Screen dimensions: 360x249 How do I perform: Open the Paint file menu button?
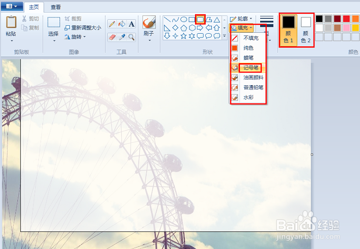point(12,7)
